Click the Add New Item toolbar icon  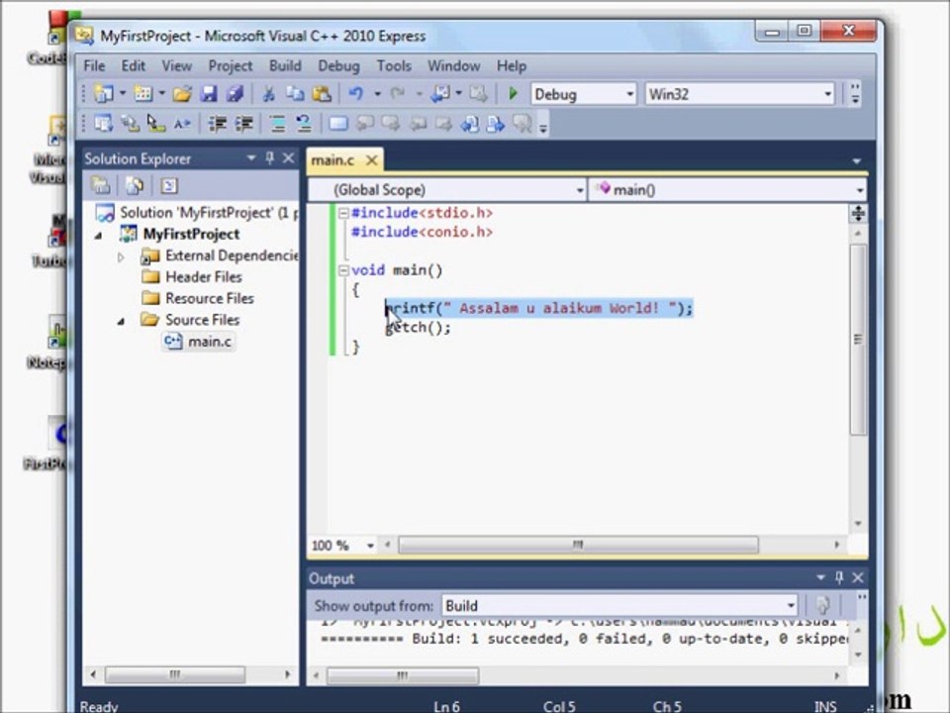[x=142, y=94]
